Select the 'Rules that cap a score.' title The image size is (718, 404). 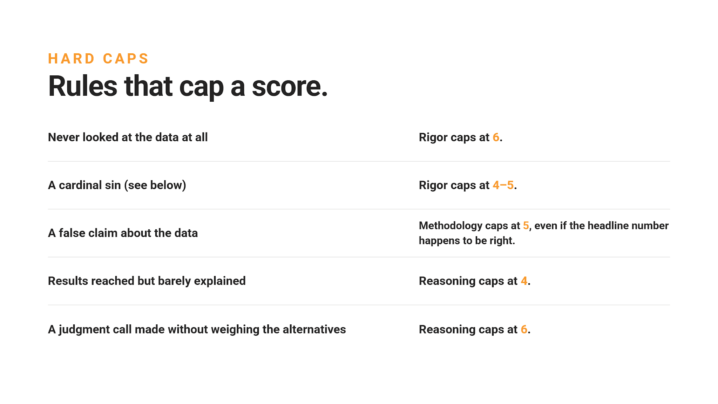[x=188, y=86]
